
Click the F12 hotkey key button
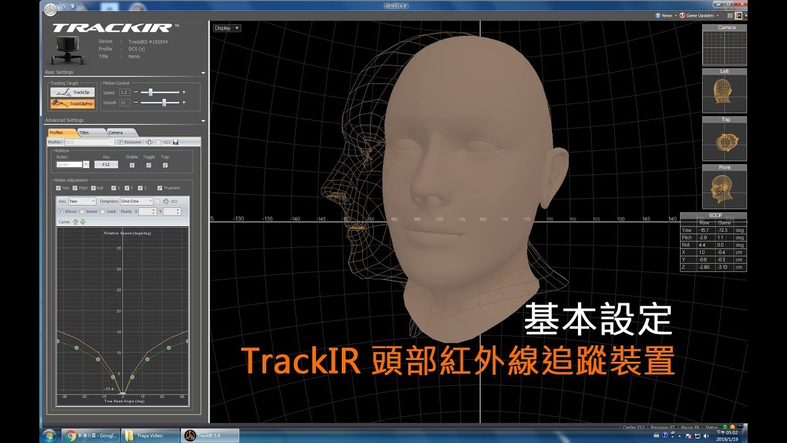tap(106, 165)
